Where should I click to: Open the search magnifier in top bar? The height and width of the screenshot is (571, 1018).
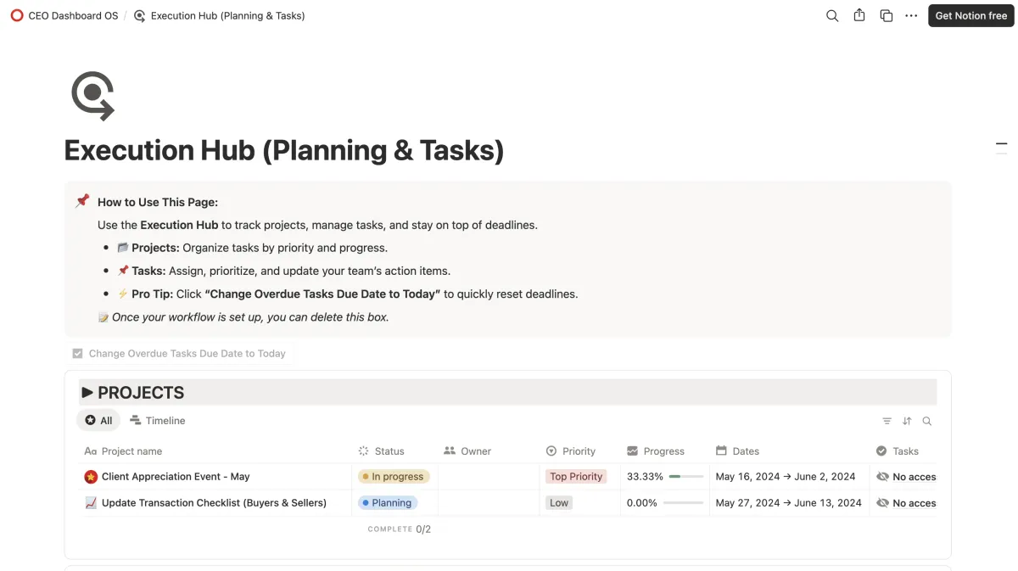click(832, 15)
